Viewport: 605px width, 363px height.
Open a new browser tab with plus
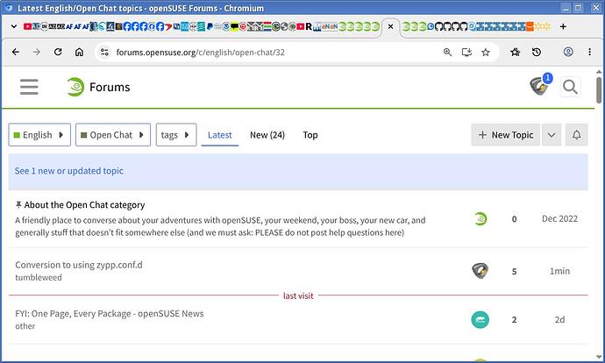click(563, 26)
